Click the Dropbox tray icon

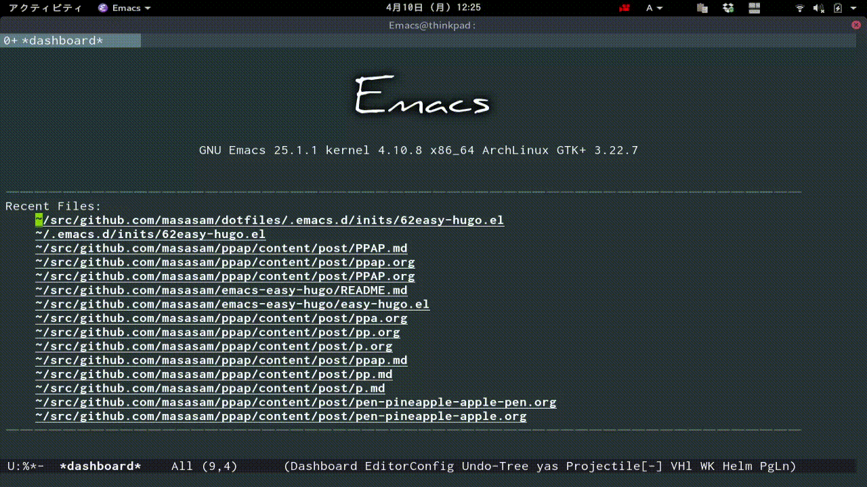point(728,8)
